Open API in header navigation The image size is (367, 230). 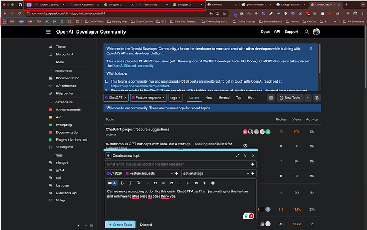pos(277,32)
